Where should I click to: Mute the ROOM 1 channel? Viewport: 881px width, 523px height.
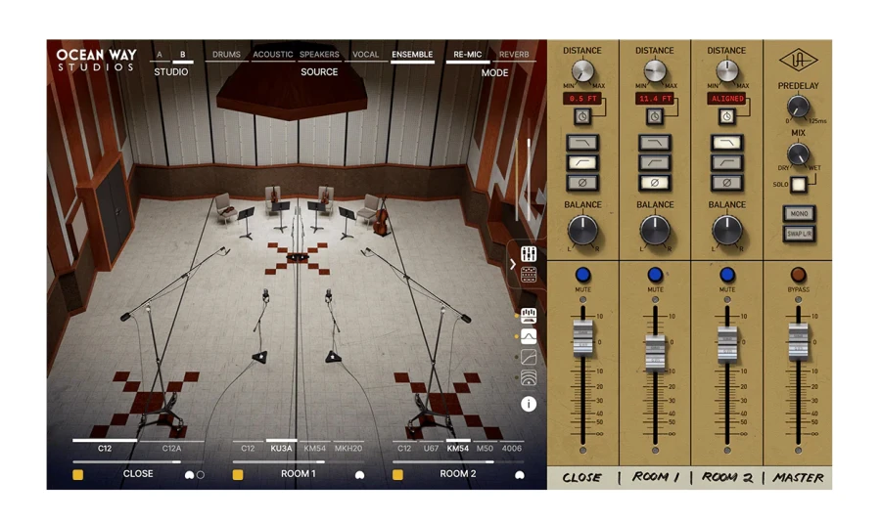click(655, 275)
